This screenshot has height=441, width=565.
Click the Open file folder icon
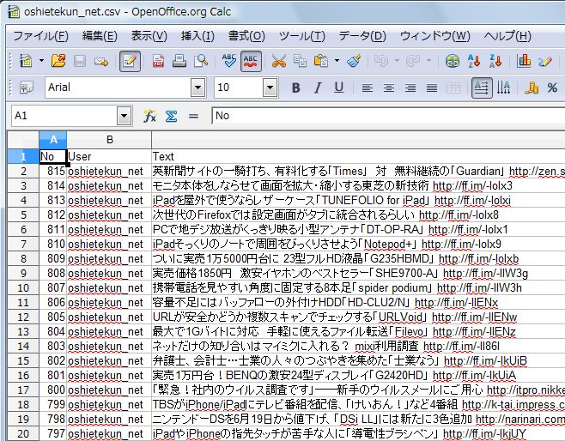click(58, 61)
